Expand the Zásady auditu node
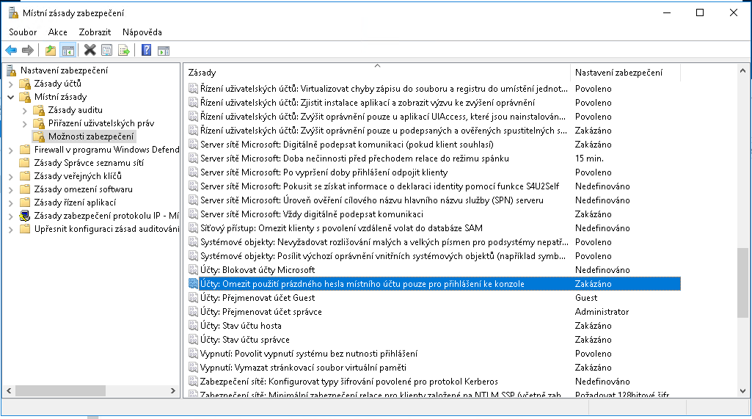 [x=25, y=110]
